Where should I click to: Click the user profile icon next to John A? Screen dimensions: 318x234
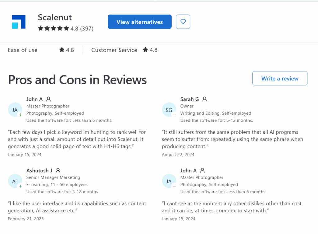[x=48, y=99]
